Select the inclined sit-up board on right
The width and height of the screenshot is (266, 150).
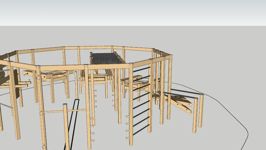178,102
